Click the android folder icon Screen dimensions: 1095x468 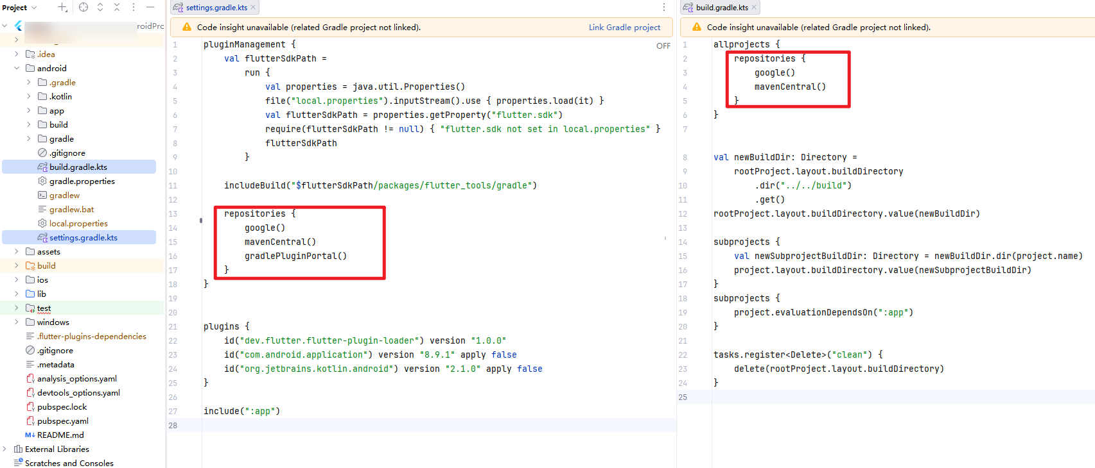30,68
